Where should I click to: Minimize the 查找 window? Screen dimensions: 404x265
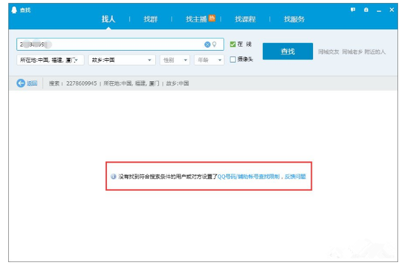pos(379,10)
